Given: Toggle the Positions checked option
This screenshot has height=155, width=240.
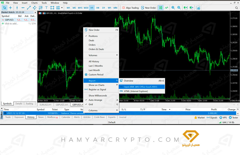Looking at the screenshot, I should click(93, 36).
